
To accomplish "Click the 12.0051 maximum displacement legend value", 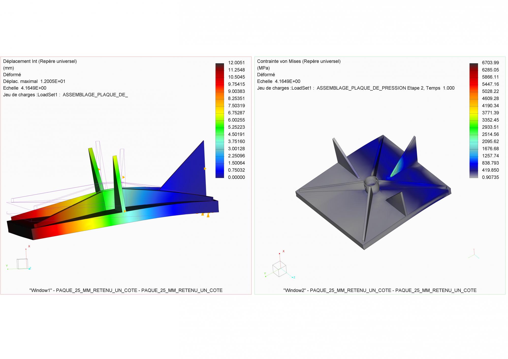I will pyautogui.click(x=236, y=63).
